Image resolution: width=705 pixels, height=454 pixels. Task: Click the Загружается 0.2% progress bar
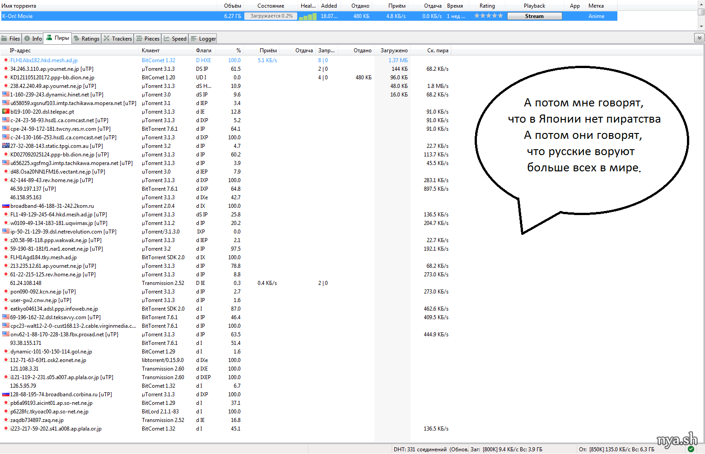(x=271, y=16)
